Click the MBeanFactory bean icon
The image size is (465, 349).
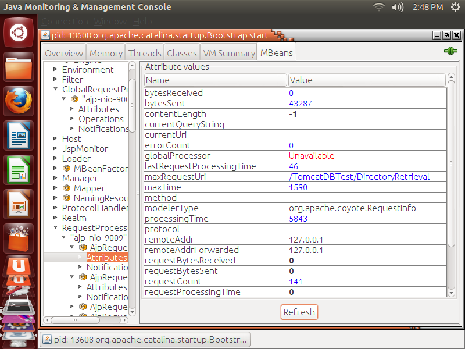(x=67, y=168)
